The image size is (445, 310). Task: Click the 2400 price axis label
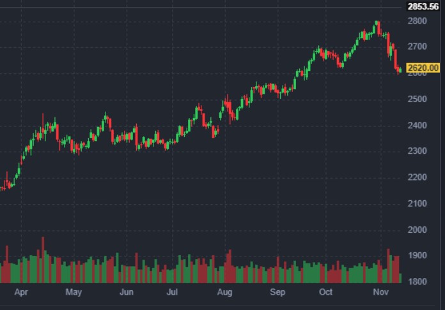pos(417,126)
